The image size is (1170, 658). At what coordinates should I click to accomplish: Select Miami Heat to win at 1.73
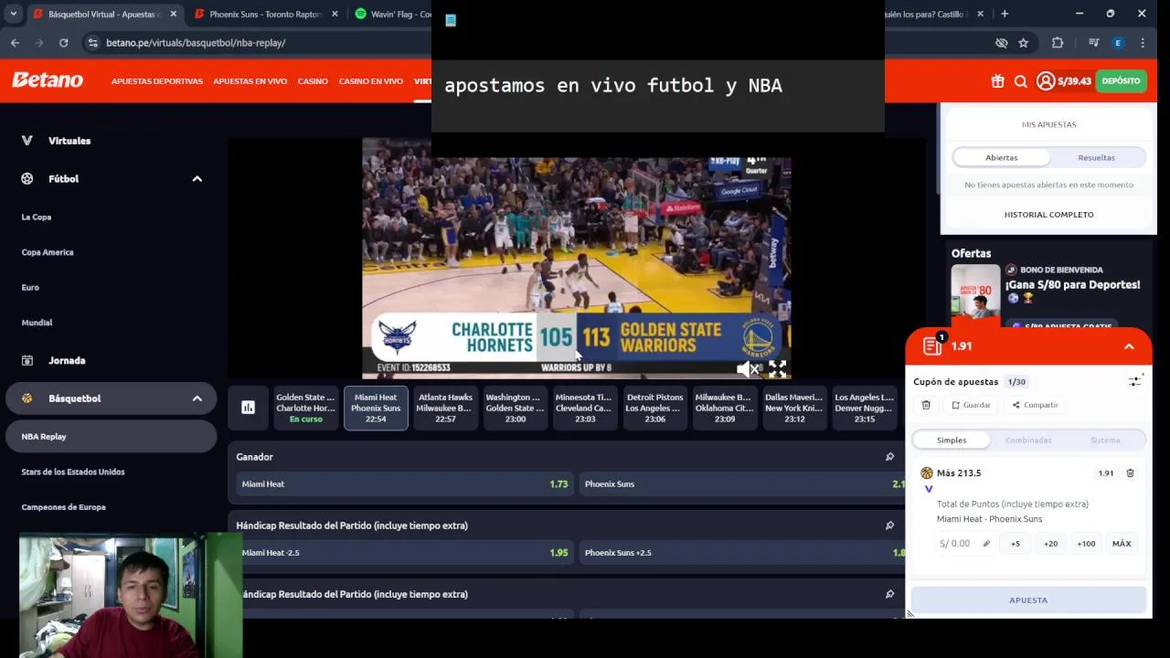pos(404,484)
